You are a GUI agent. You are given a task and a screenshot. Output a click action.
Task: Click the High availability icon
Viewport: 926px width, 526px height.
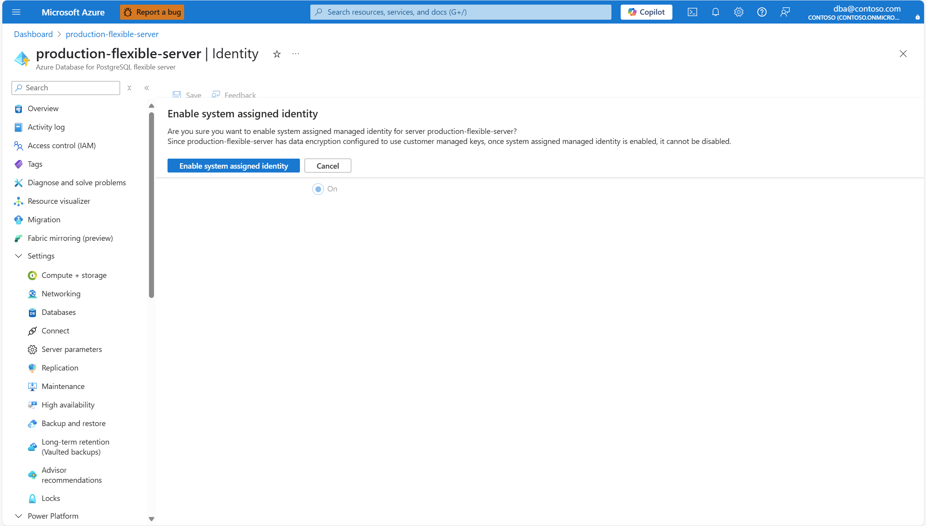[32, 405]
